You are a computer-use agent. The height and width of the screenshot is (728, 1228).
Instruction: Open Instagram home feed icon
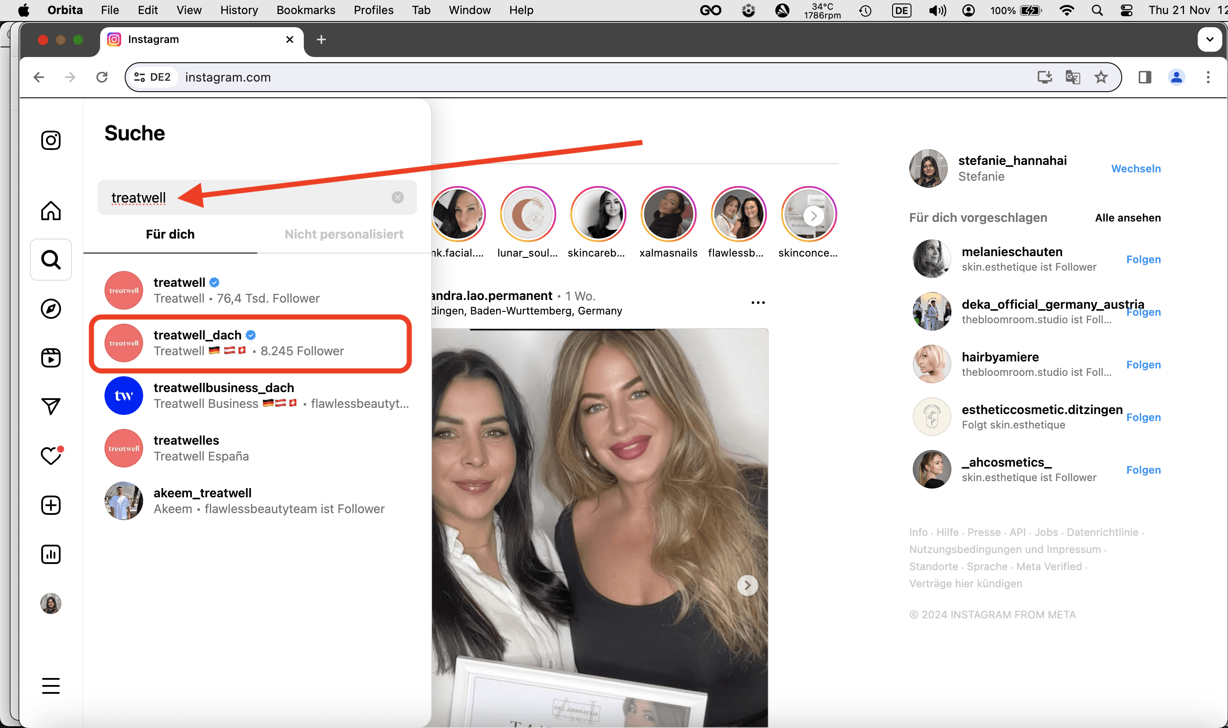[x=50, y=211]
